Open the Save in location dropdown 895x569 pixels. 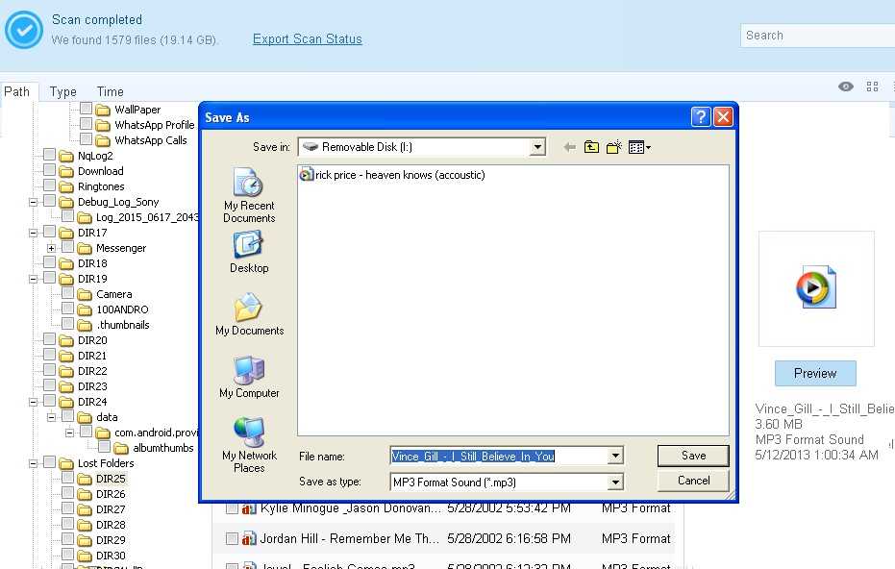tap(537, 147)
